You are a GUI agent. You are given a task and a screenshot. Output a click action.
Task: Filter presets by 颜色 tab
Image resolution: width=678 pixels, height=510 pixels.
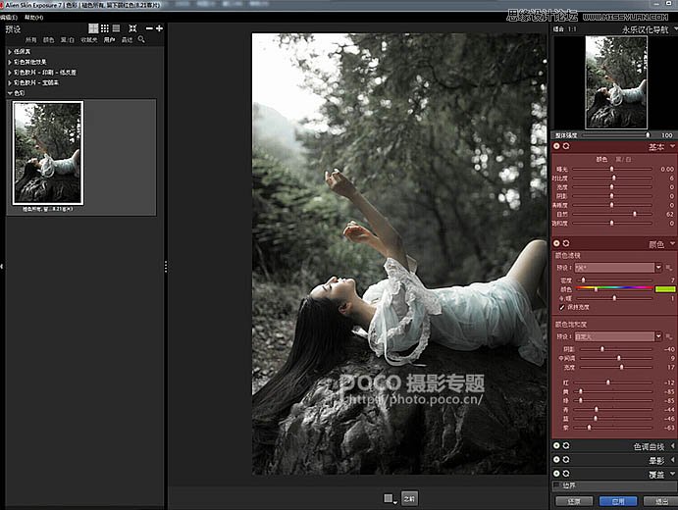[48, 40]
